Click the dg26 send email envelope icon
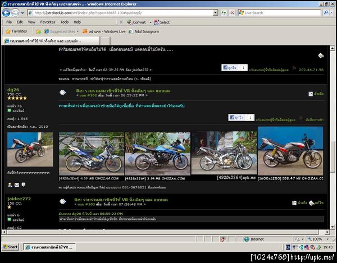This screenshot has width=337, height=263. (x=17, y=185)
